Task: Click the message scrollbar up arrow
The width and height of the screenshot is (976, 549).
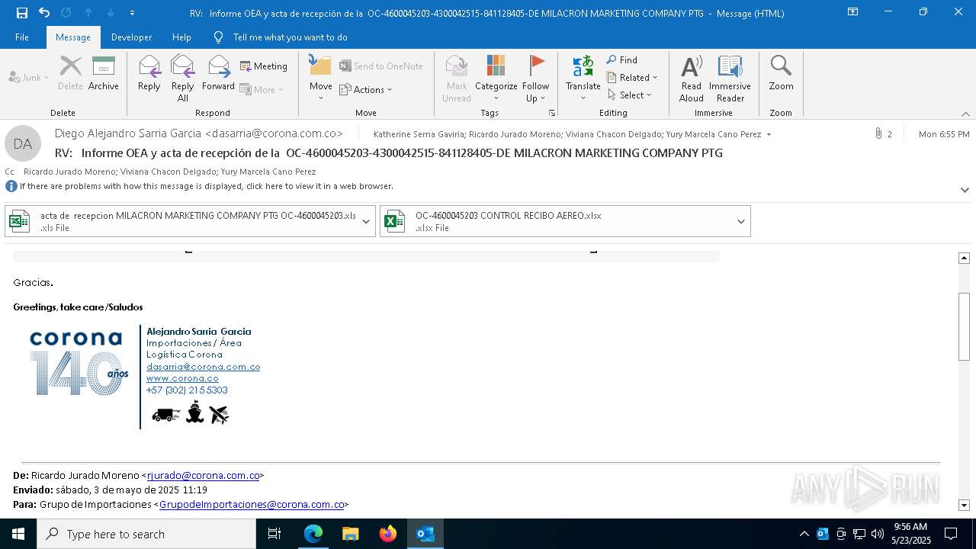Action: tap(964, 258)
